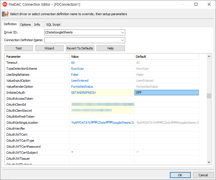Screen dimensions: 216x180
Task: Click the RX app icon in title bar
Action: [5, 4]
